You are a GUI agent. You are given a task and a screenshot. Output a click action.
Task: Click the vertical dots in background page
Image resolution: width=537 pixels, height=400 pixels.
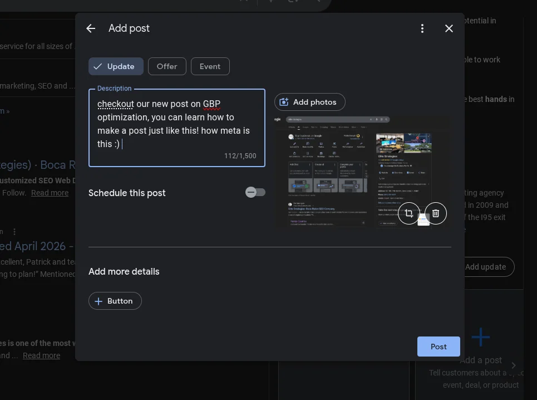click(14, 231)
